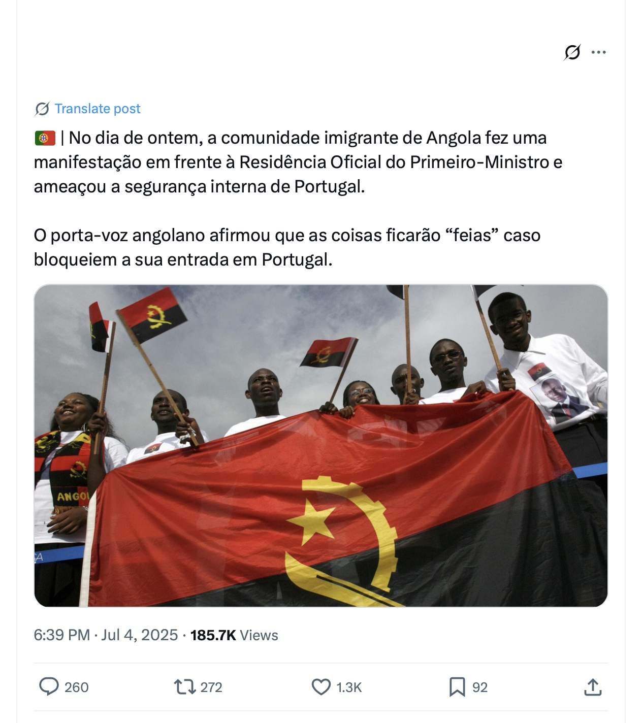Click the 185.7K Views count
This screenshot has height=723, width=642.
point(234,635)
